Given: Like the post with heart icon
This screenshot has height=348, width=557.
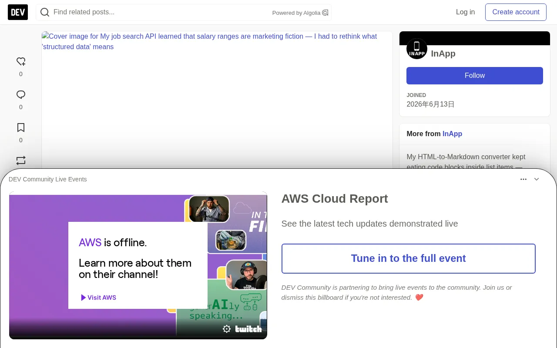Looking at the screenshot, I should click(21, 61).
